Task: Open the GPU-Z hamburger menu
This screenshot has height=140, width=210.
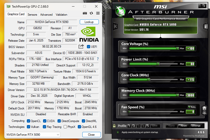Action: click(98, 13)
